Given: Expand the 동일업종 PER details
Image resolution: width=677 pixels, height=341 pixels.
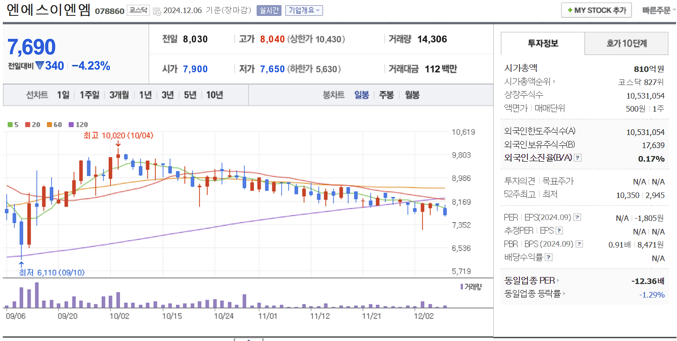Looking at the screenshot, I should [559, 280].
